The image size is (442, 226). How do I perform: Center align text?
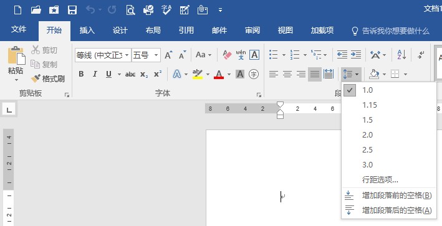point(287,74)
